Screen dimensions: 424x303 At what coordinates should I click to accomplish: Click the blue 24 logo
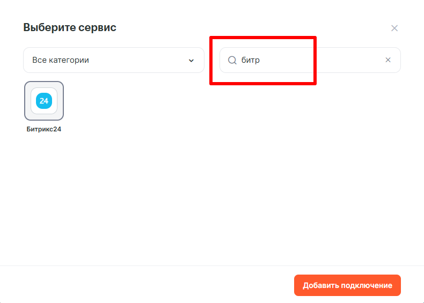tap(44, 101)
